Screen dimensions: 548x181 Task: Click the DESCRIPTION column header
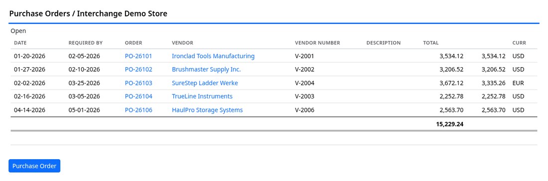(384, 43)
